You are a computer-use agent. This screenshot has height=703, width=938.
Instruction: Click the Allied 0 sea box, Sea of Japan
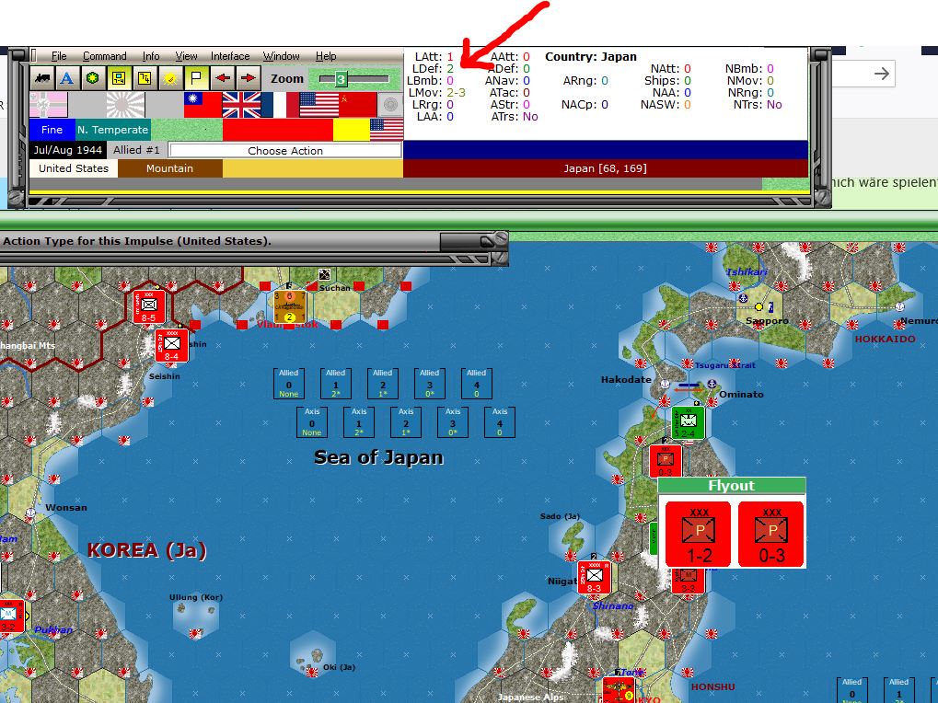click(289, 383)
